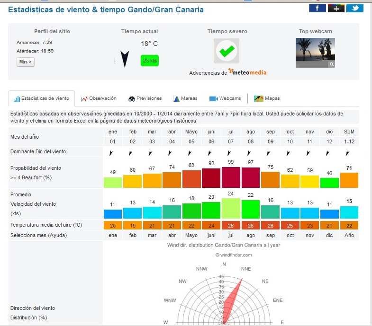Share on Twitter bird icon

pos(354,9)
